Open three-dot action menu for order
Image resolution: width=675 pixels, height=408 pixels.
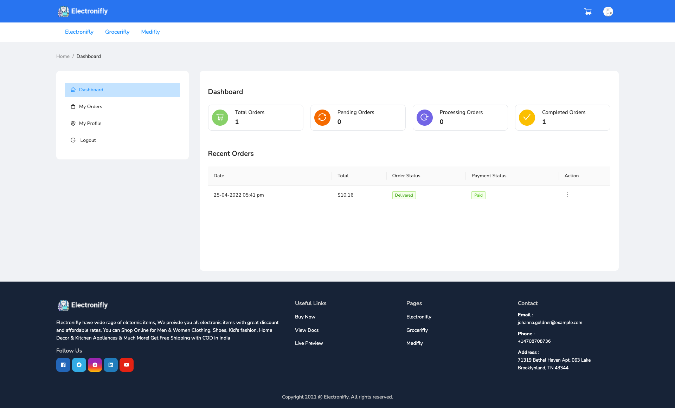(567, 195)
